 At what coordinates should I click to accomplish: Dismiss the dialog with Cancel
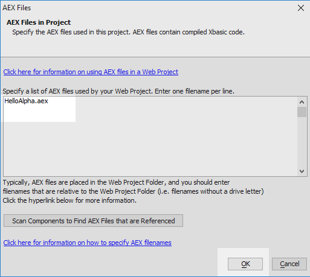[x=289, y=264]
